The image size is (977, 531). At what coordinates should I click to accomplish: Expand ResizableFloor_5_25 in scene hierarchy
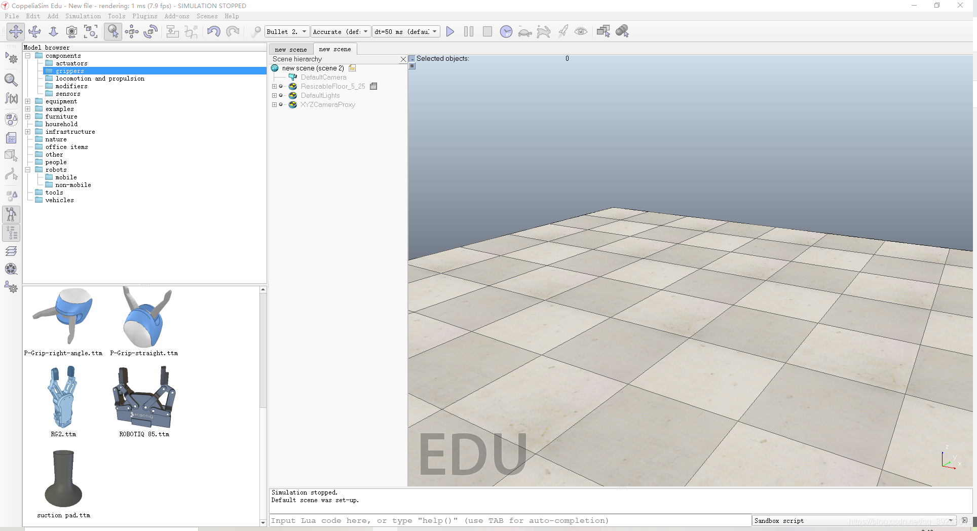click(x=274, y=87)
